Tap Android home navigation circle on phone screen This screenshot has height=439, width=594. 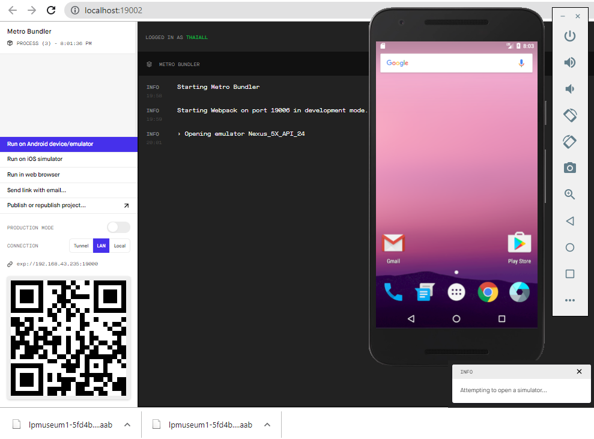click(456, 319)
